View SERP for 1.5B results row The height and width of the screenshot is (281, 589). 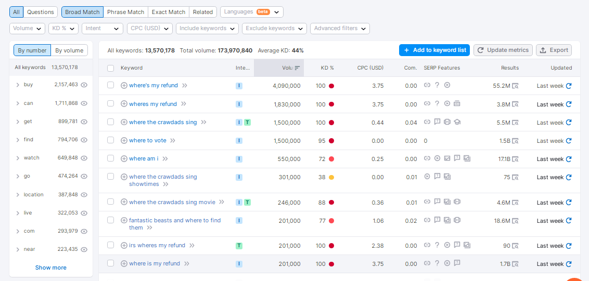coord(515,141)
